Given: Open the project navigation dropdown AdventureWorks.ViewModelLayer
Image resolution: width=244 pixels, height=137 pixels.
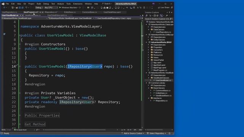Looking at the screenshot, I should click(24, 18).
